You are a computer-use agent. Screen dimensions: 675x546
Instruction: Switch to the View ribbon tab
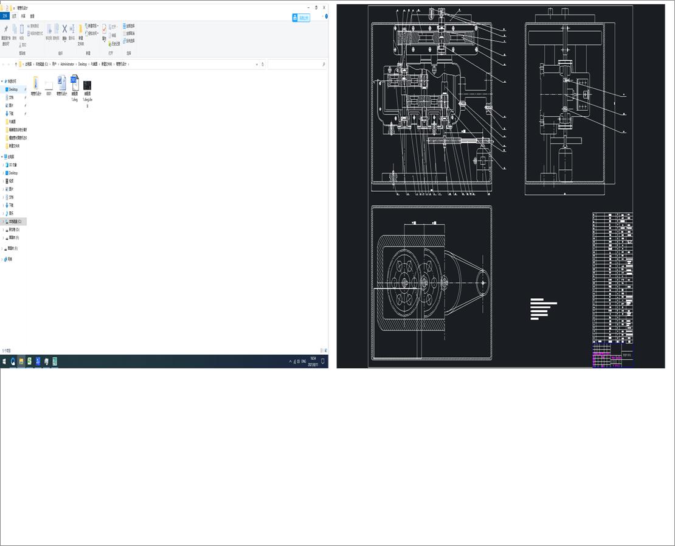click(32, 16)
